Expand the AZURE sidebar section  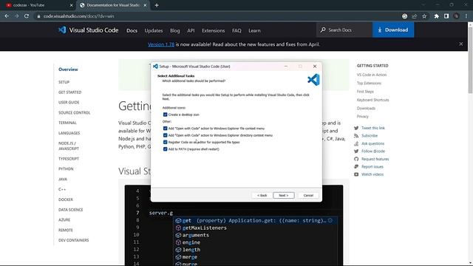point(64,220)
